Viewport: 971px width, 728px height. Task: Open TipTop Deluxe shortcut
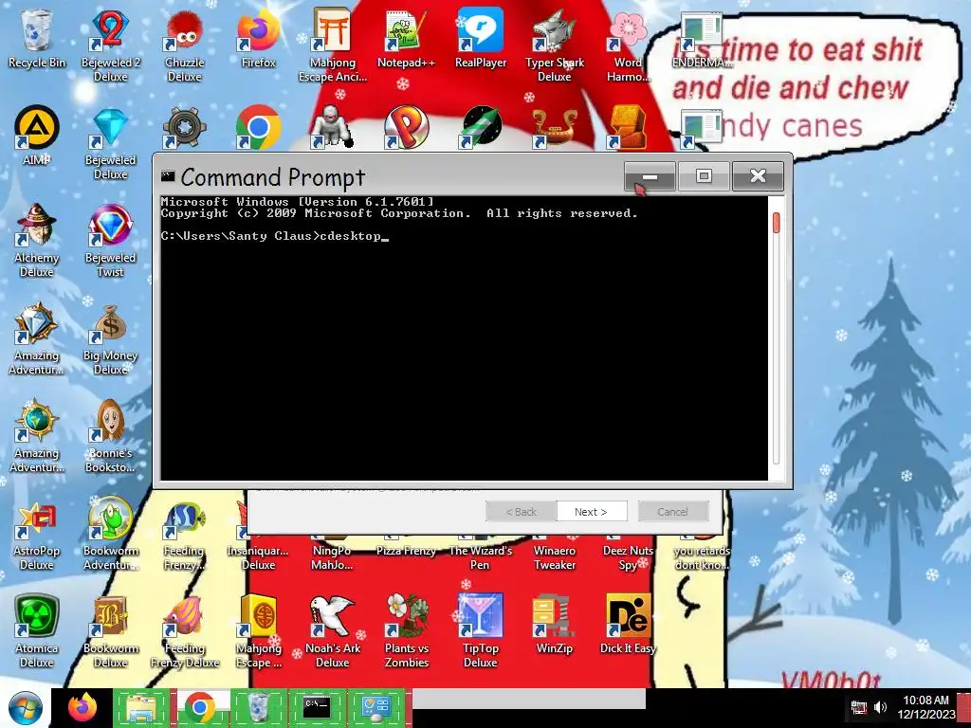tap(481, 632)
